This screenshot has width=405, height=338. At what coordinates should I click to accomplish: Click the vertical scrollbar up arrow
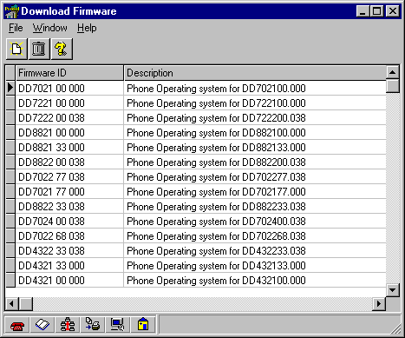[x=393, y=72]
